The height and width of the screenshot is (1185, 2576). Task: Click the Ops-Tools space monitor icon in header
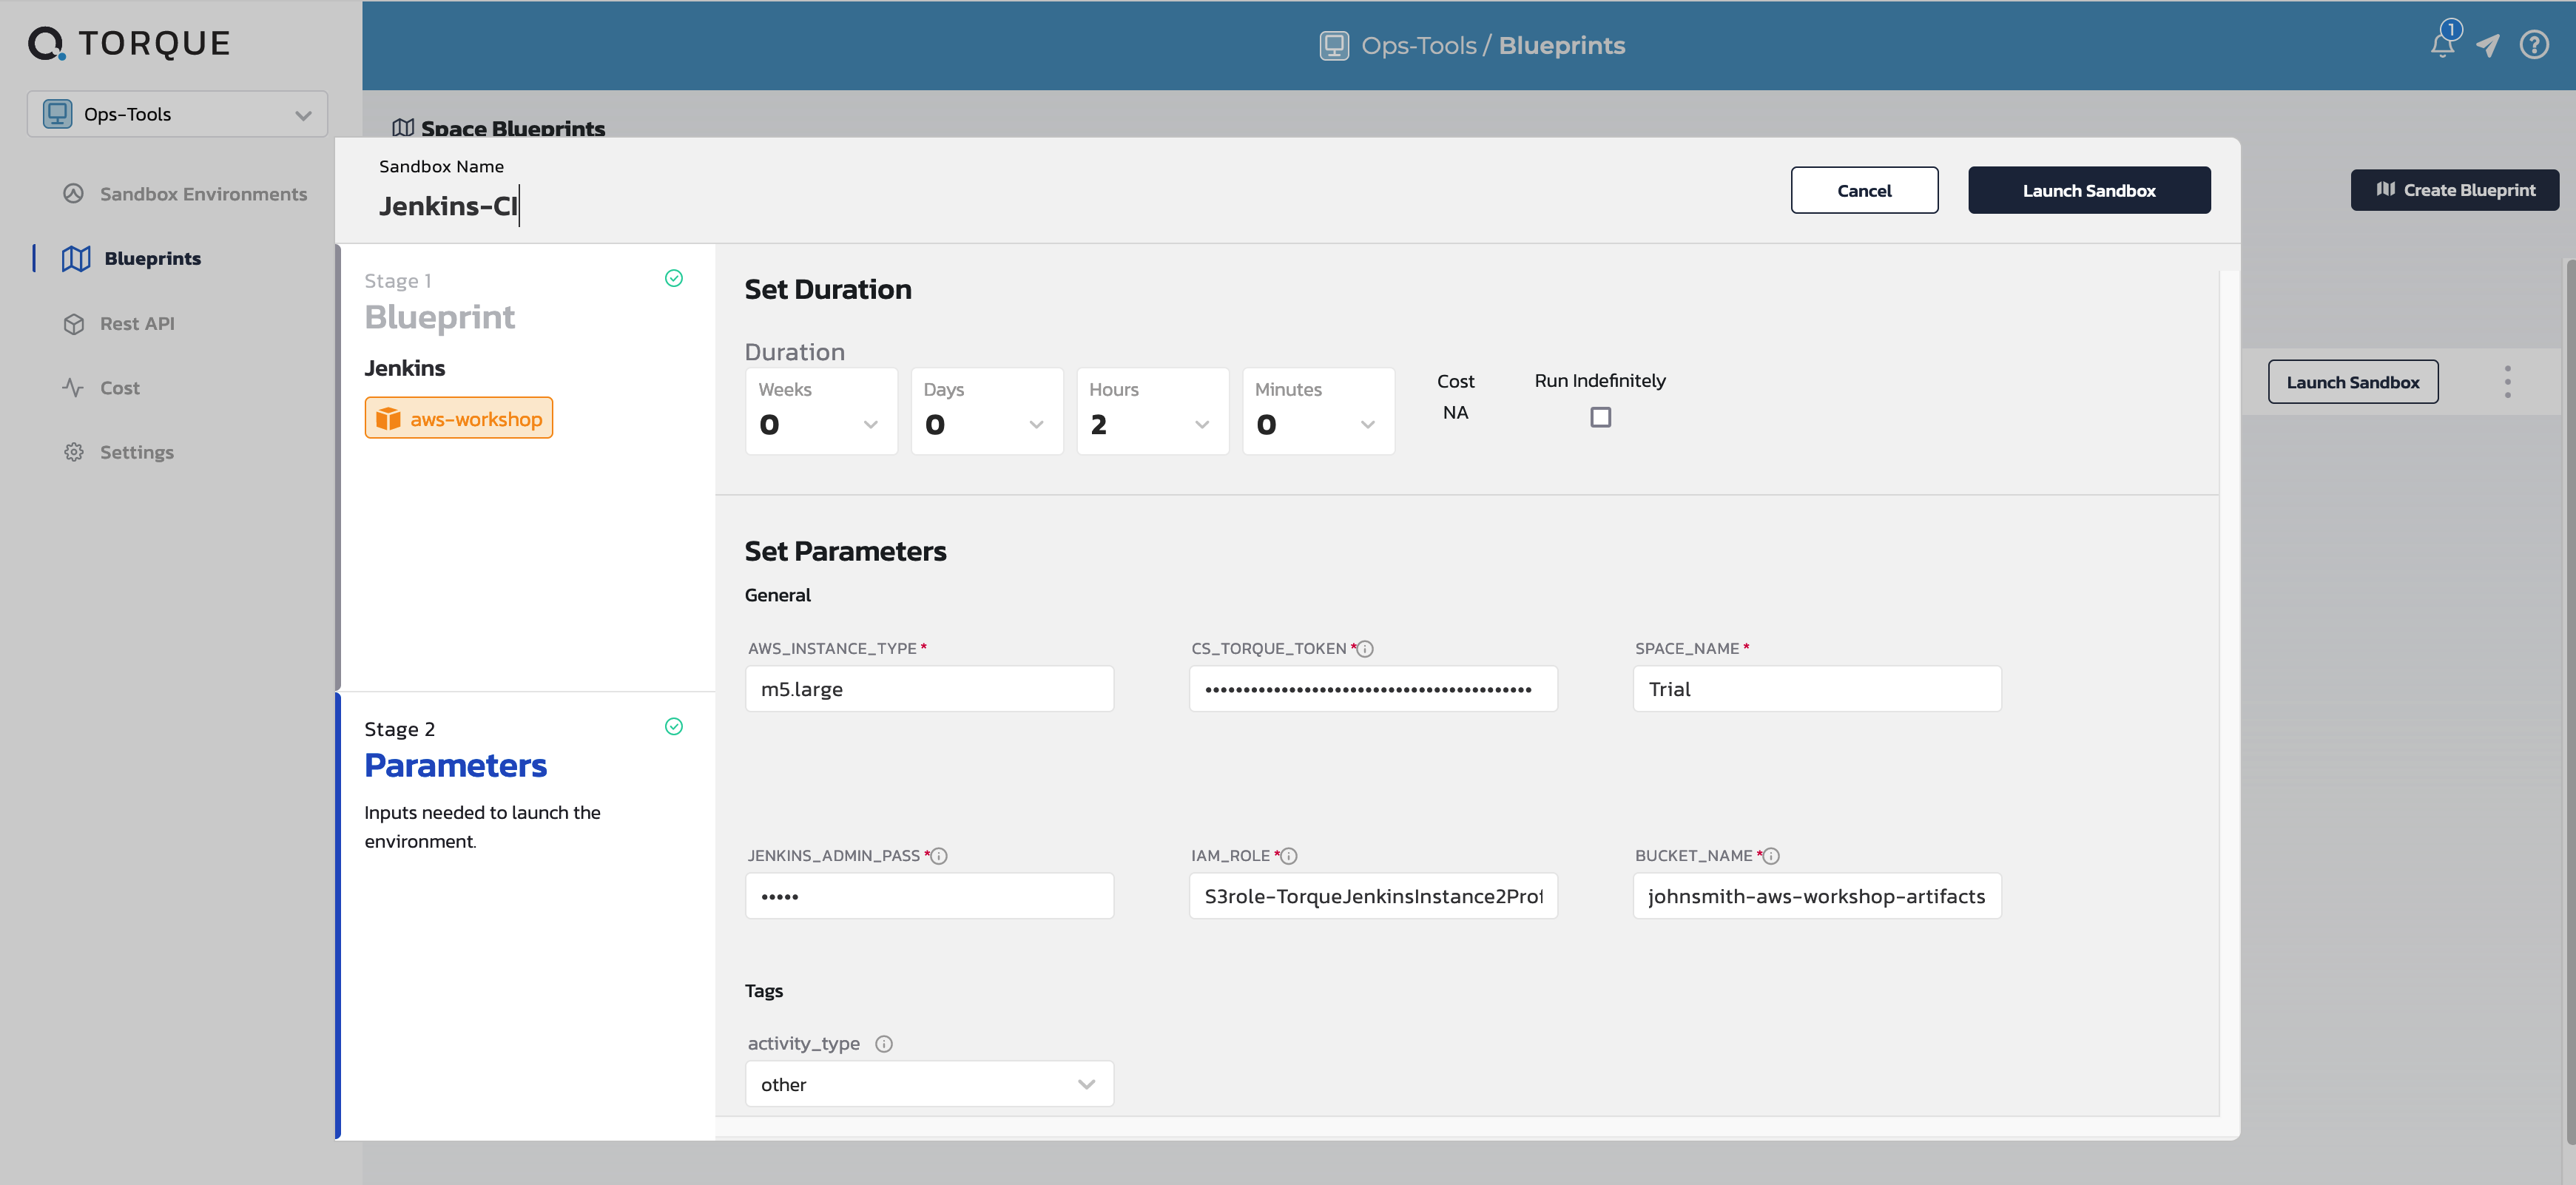click(x=1334, y=46)
